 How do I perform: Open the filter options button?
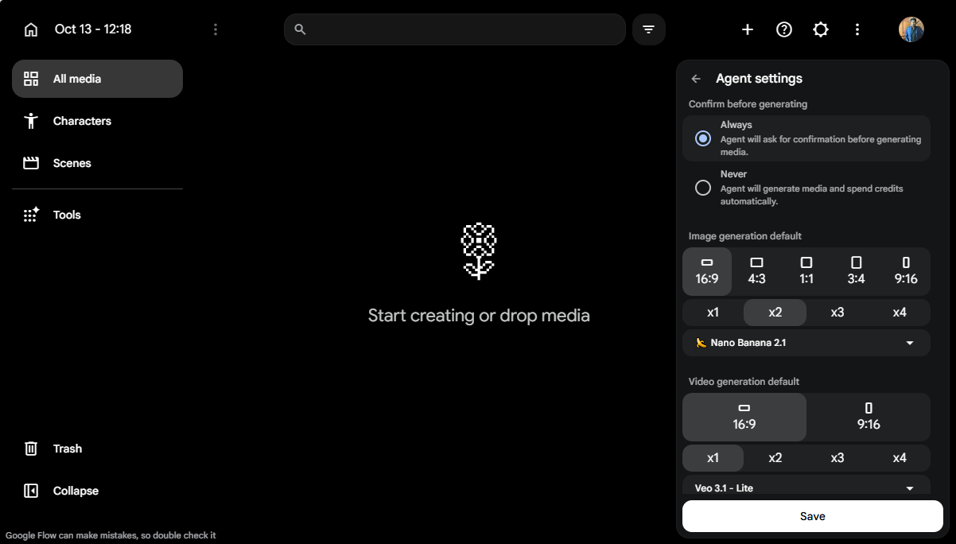649,29
